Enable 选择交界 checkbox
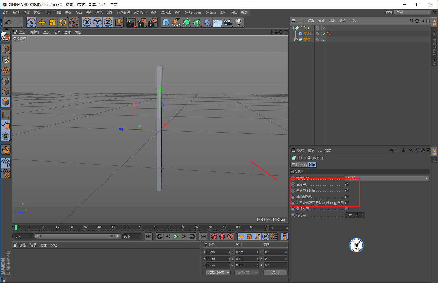438x283 pixels. pos(347,209)
